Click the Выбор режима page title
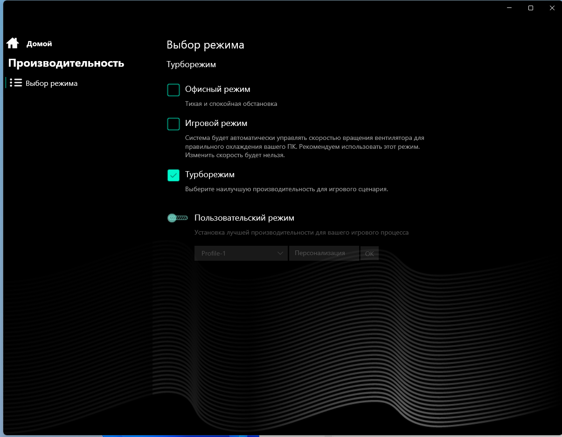 [205, 45]
